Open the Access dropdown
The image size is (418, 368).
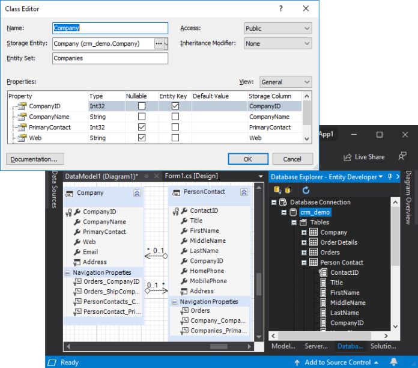click(x=278, y=28)
